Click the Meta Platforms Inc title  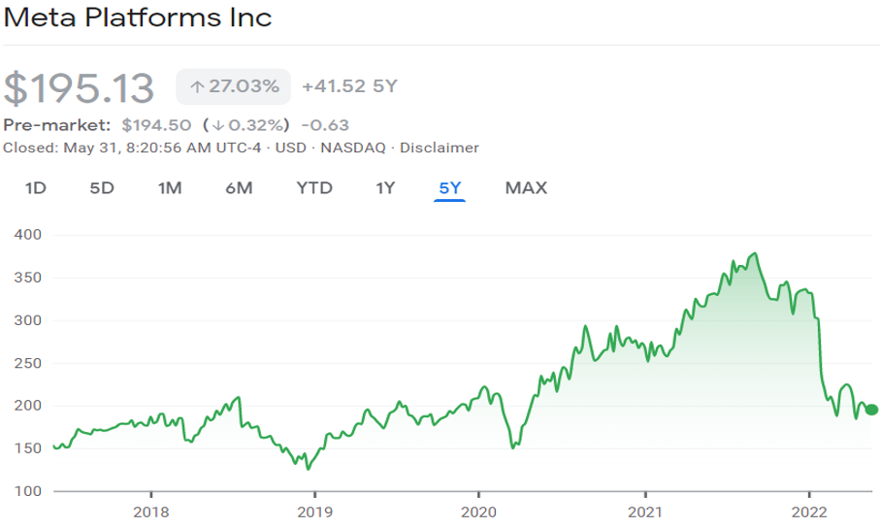(x=138, y=17)
